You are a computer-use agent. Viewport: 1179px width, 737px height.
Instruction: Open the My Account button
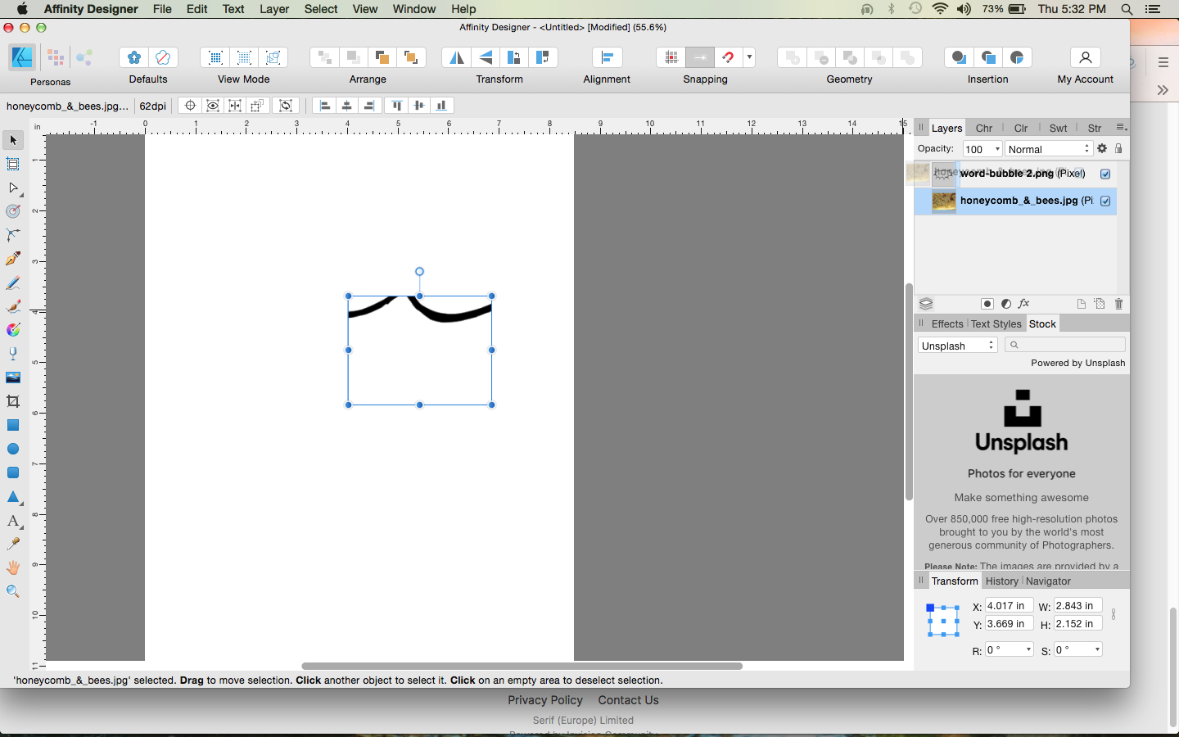click(1085, 58)
